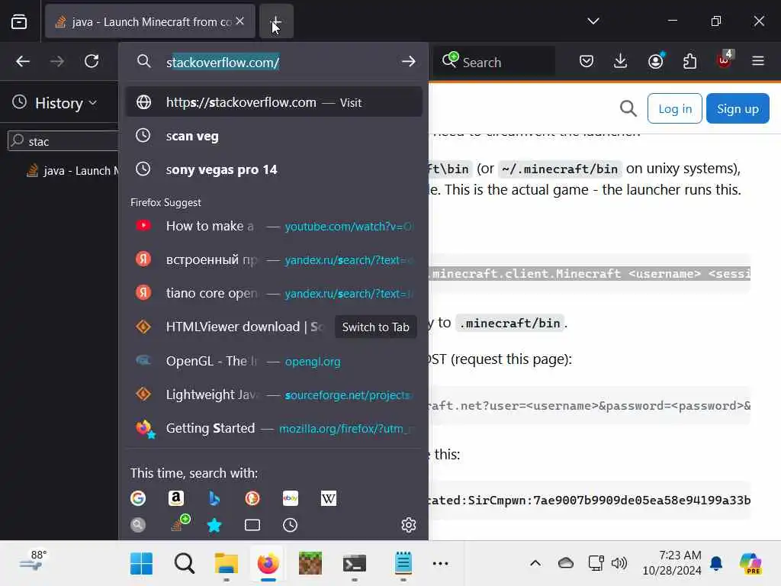This screenshot has width=781, height=586.
Task: Open Getting Started mozilla.org suggestion
Action: point(274,428)
